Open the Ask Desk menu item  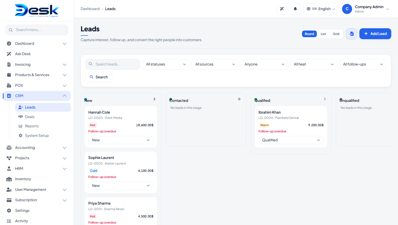[x=37, y=54]
